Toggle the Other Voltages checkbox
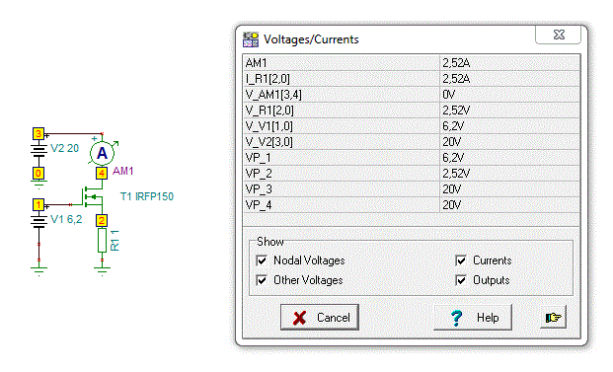613x372 pixels. coord(262,280)
